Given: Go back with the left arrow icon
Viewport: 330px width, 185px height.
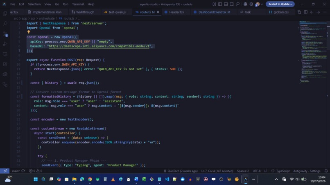Looking at the screenshot, I should click(x=312, y=12).
